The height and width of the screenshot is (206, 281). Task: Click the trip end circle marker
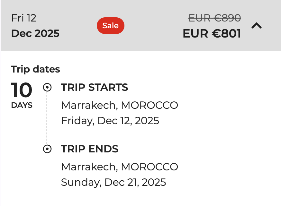(47, 149)
